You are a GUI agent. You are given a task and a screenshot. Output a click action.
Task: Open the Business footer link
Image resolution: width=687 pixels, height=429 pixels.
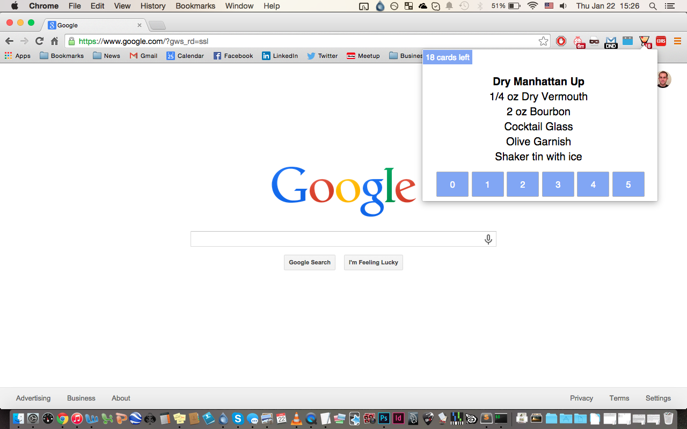(81, 398)
